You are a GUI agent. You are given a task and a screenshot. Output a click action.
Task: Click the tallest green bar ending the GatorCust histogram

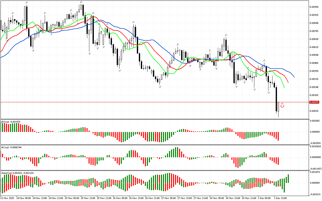(x=288, y=179)
